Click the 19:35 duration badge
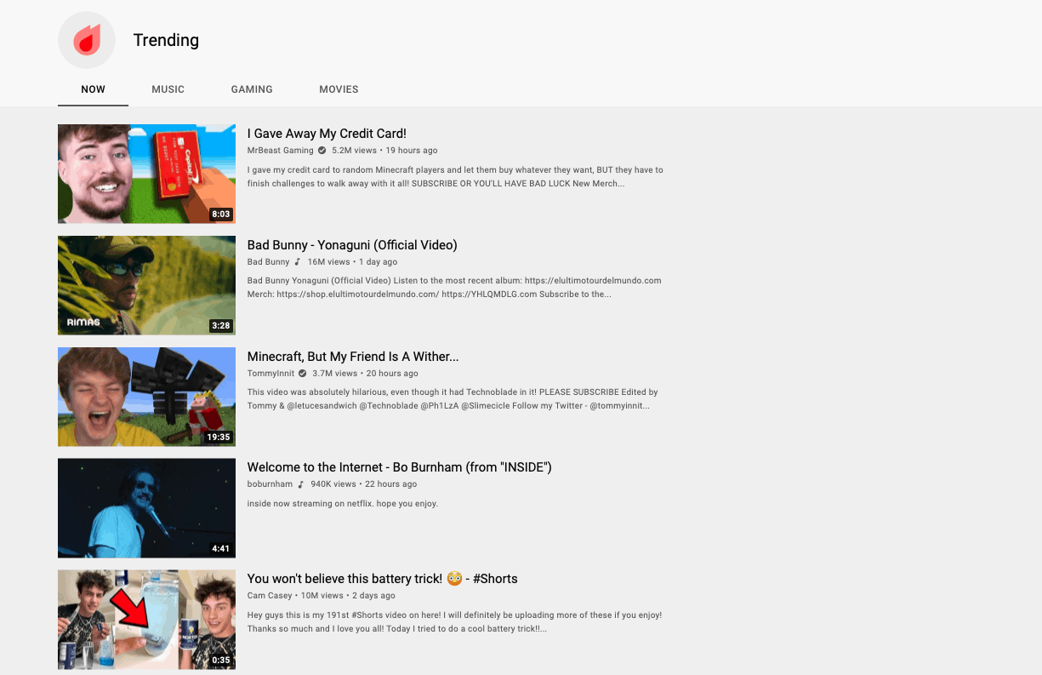The image size is (1042, 675). [x=219, y=438]
